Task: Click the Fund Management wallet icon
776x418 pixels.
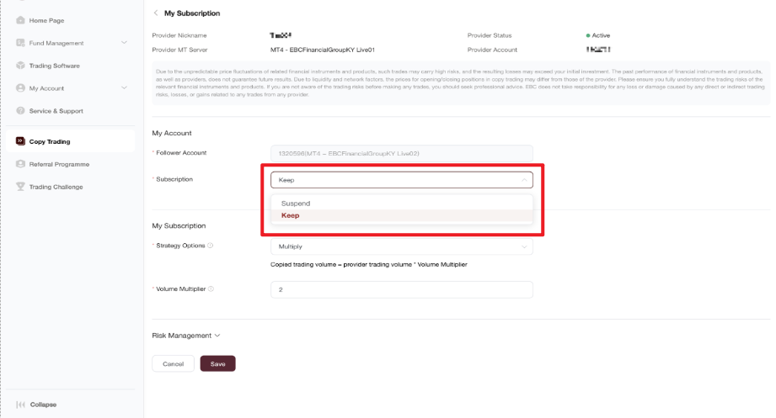Action: (20, 43)
